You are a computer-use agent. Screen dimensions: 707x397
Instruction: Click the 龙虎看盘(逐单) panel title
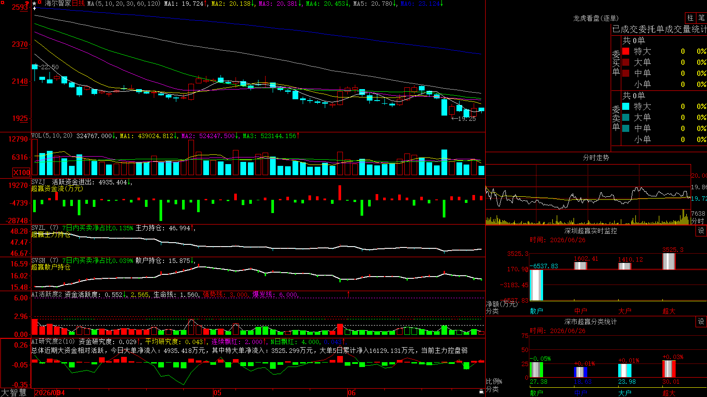(x=596, y=18)
